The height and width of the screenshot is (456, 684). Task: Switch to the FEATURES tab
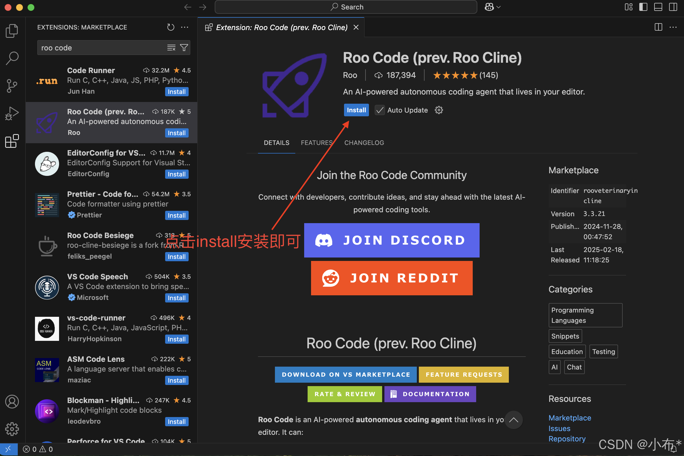(317, 143)
